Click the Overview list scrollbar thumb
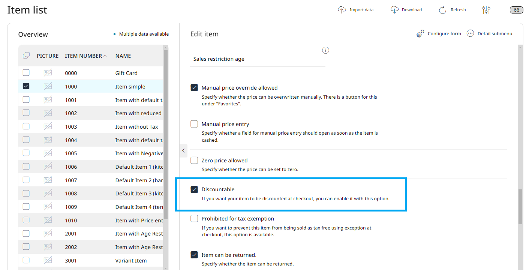The width and height of the screenshot is (529, 270). pos(166,134)
